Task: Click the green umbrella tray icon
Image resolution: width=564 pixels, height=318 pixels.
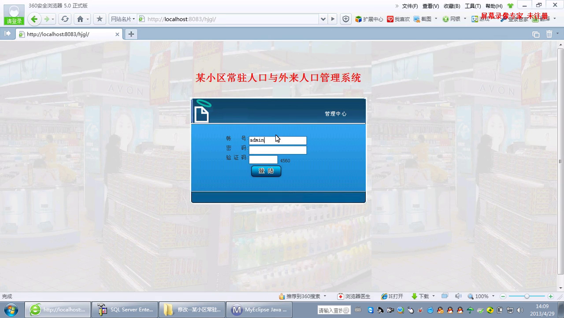Action: [x=471, y=310]
